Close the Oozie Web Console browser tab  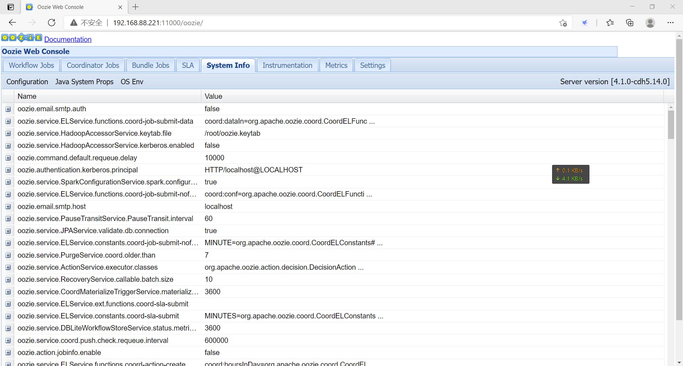pos(120,7)
